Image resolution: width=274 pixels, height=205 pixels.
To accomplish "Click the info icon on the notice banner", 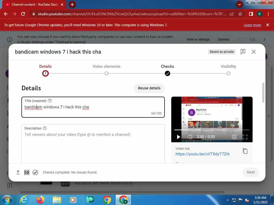I will click(10, 40).
